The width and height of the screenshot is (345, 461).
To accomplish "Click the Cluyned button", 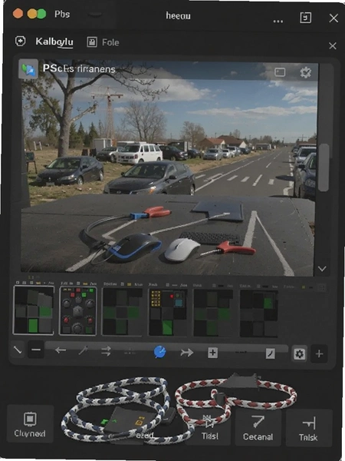I will pyautogui.click(x=30, y=423).
